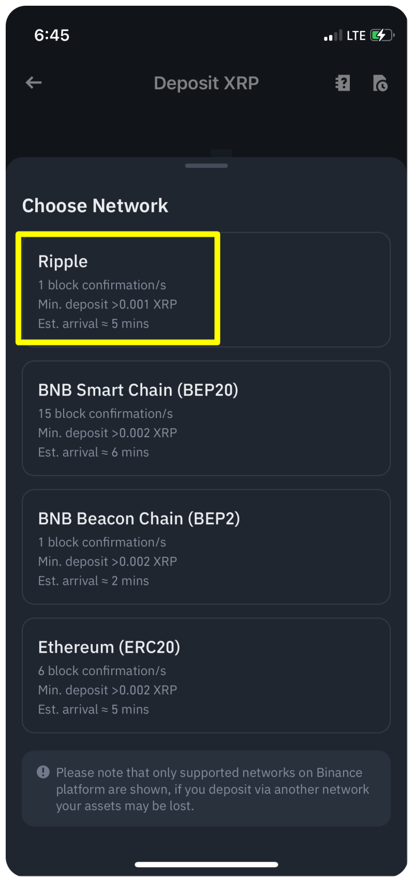
Task: Tap the LTE network indicator
Action: [356, 35]
